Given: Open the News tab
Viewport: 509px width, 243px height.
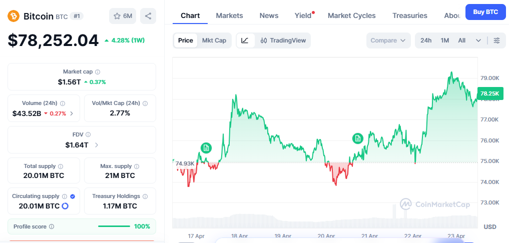Looking at the screenshot, I should [x=269, y=15].
